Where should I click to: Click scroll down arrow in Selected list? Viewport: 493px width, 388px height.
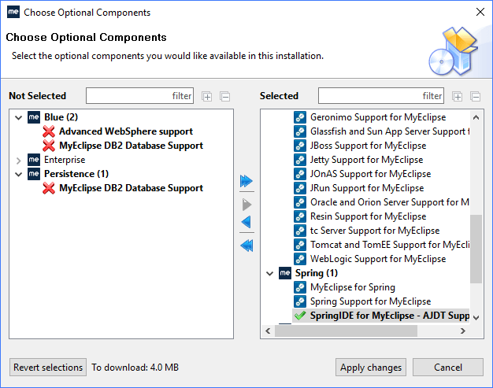click(x=476, y=318)
